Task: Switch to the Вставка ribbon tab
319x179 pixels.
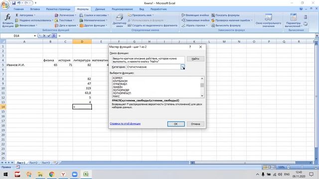Action: coord(35,9)
